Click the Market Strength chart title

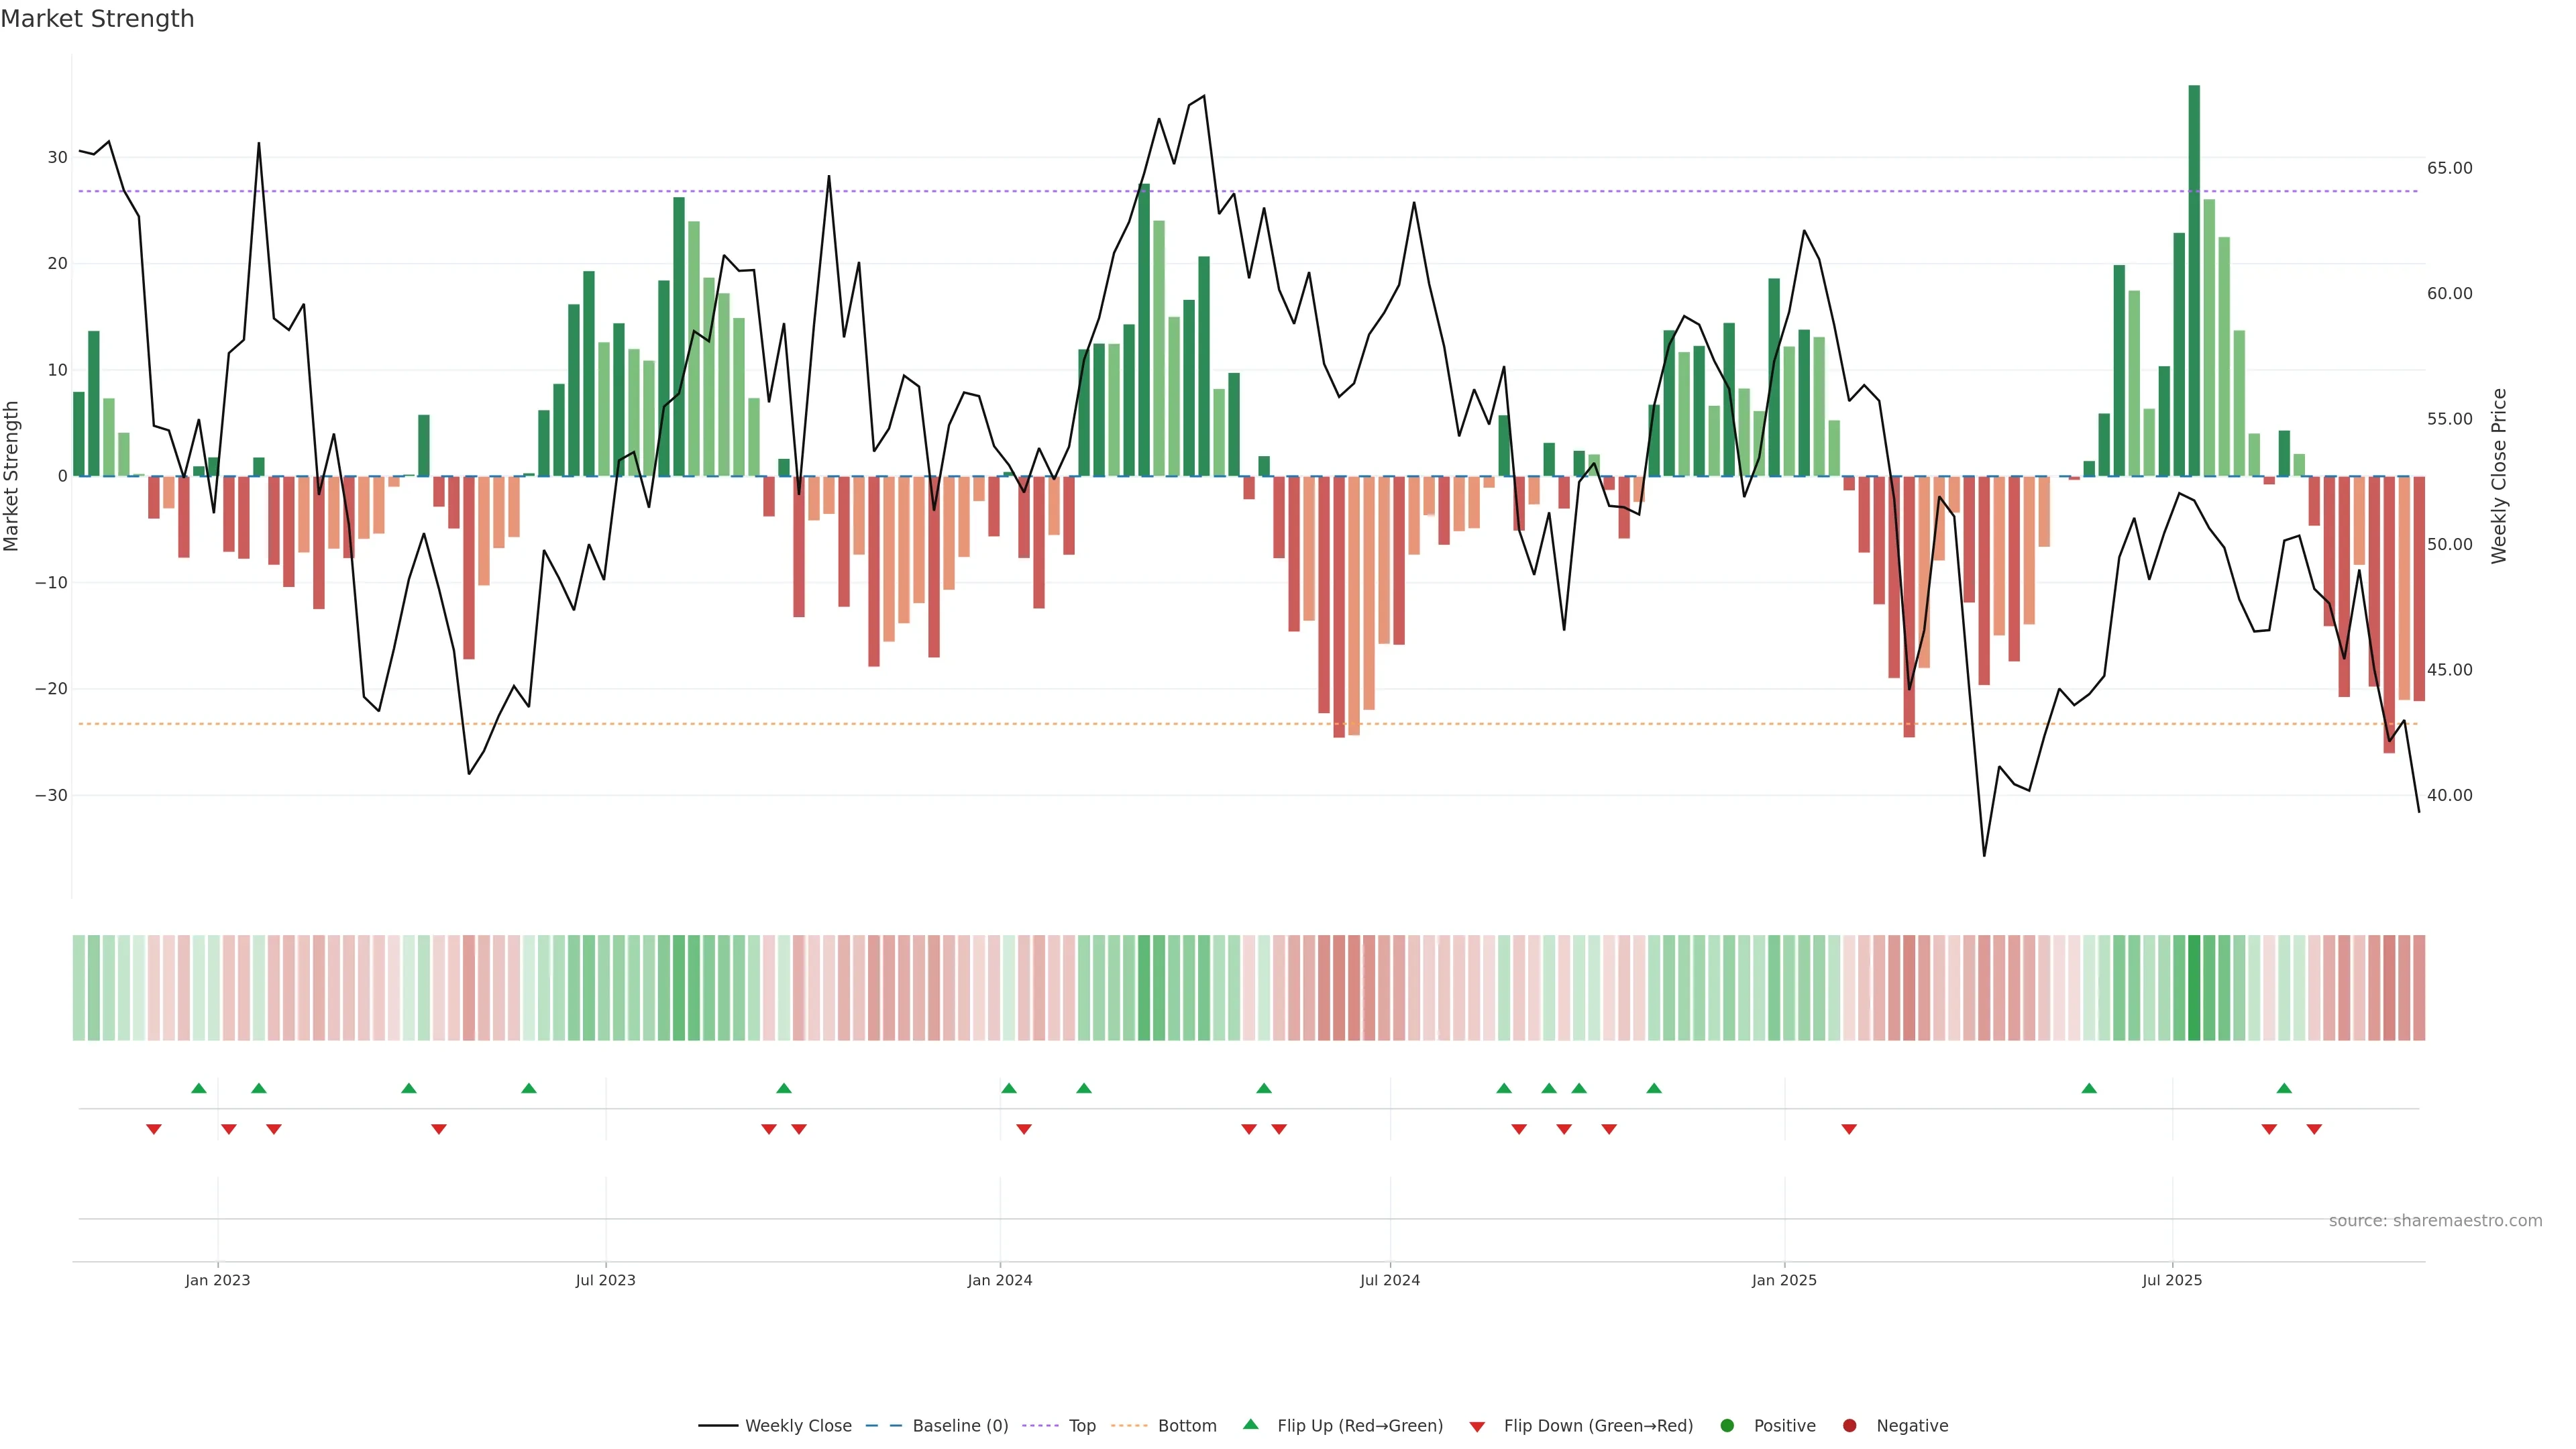point(97,19)
